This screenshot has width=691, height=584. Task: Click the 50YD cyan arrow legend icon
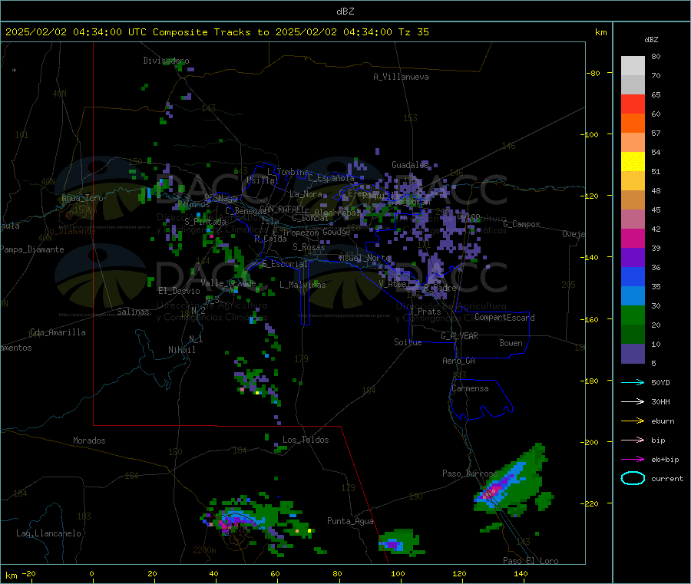click(x=633, y=382)
